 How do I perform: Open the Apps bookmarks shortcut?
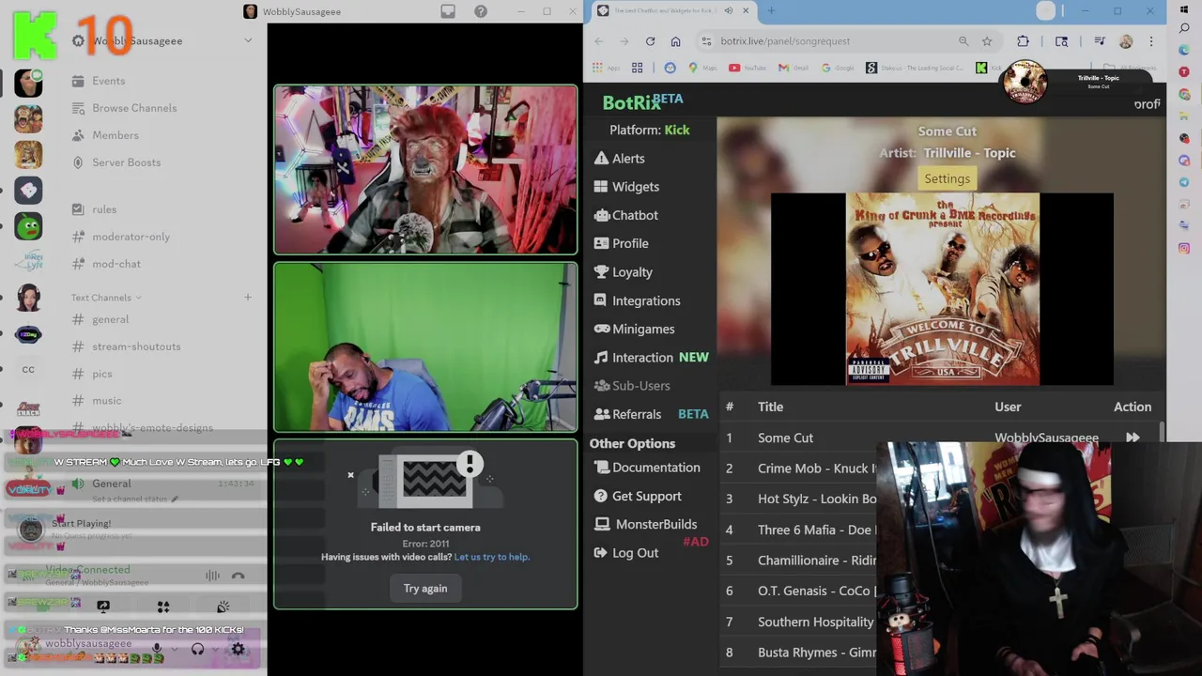click(607, 68)
